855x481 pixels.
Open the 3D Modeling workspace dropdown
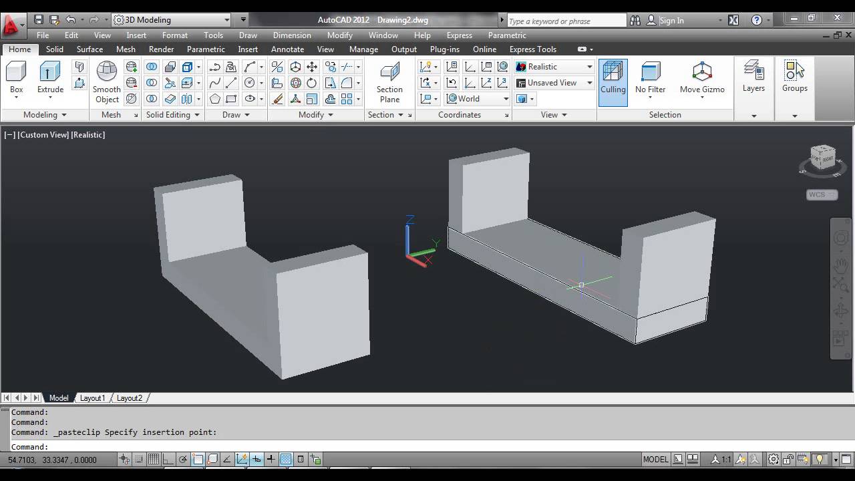coord(172,20)
